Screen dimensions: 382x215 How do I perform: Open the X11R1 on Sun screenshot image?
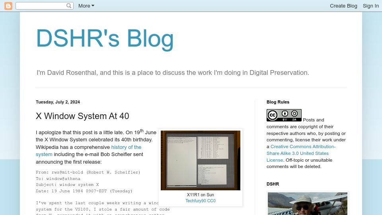pos(201,160)
